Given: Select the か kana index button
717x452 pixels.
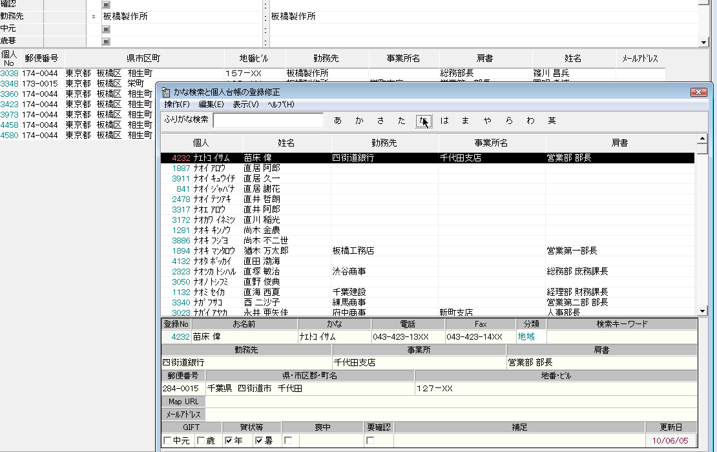Looking at the screenshot, I should [359, 121].
